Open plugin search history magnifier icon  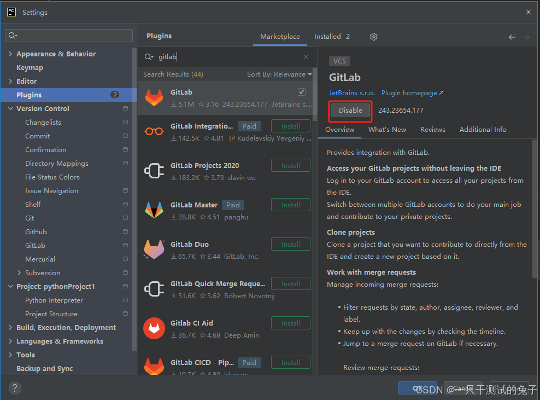point(149,57)
